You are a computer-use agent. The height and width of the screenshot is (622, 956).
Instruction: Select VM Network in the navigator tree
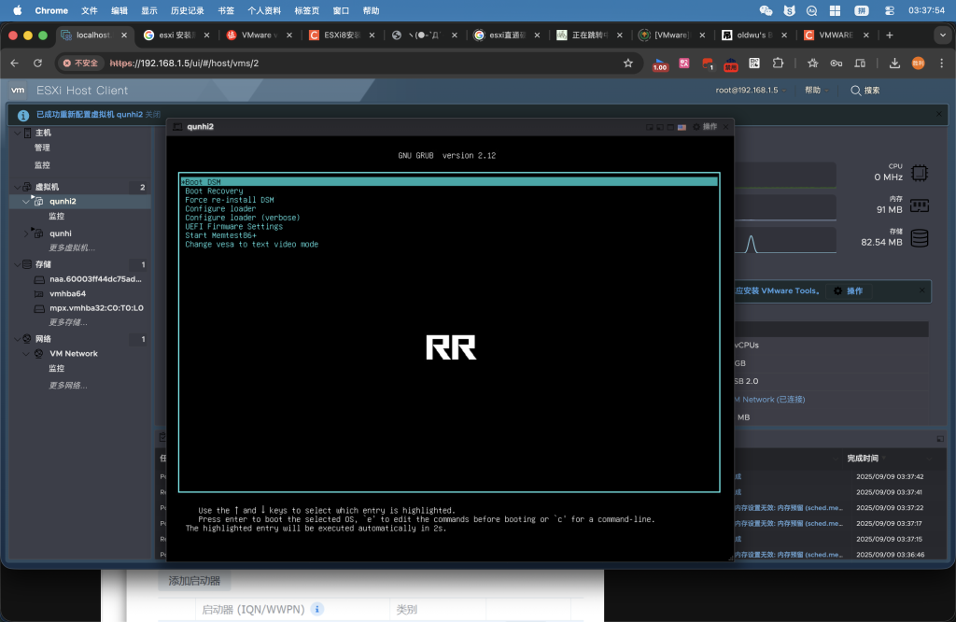click(73, 354)
